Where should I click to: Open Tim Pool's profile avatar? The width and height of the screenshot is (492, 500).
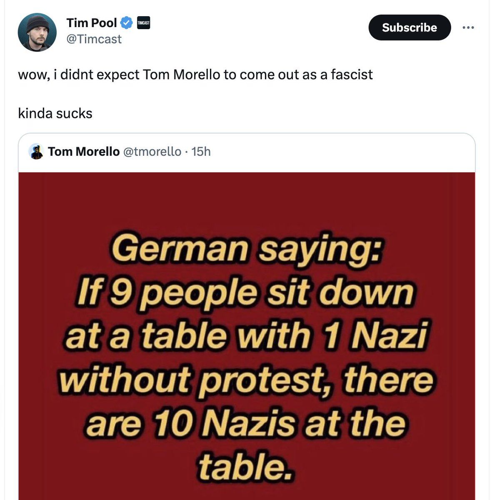point(37,32)
